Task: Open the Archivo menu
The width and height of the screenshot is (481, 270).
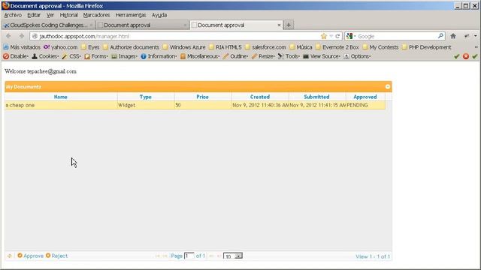Action: 13,15
